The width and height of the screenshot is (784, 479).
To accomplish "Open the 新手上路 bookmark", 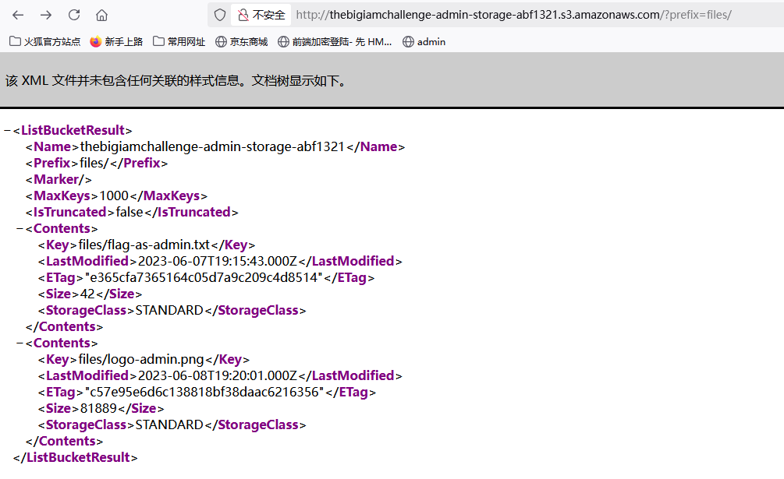I will point(116,42).
